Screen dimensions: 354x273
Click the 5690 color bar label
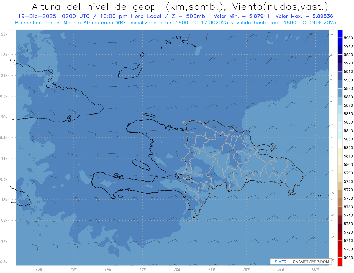(x=348, y=257)
